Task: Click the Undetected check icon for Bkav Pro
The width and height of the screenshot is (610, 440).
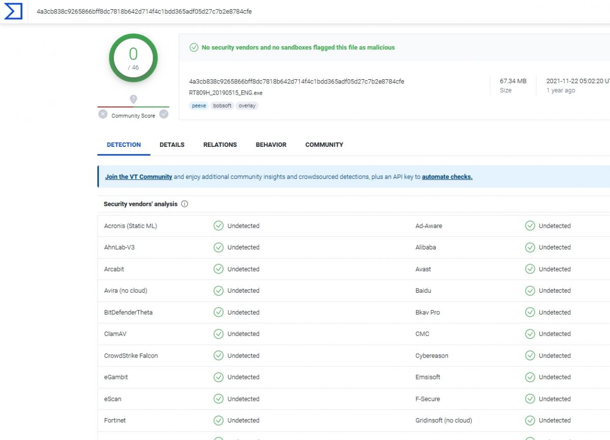Action: [x=530, y=312]
